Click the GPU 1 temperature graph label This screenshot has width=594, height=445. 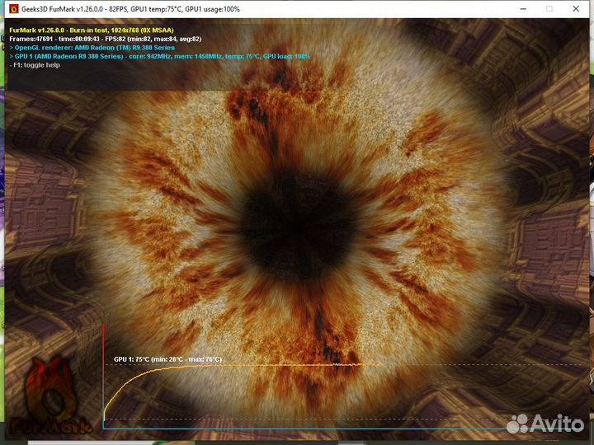pyautogui.click(x=167, y=359)
